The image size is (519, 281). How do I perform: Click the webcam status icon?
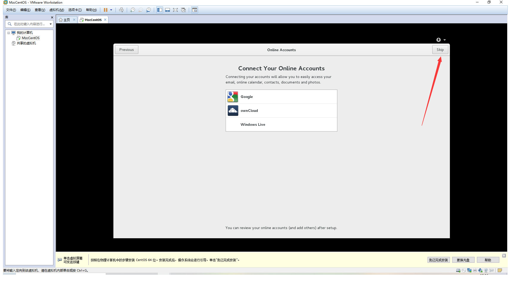point(486,270)
